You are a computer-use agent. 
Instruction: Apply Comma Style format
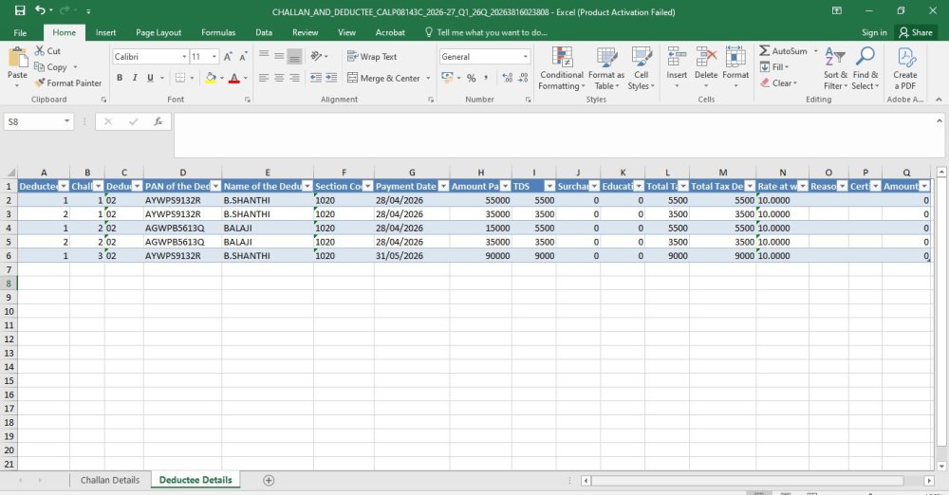point(486,78)
